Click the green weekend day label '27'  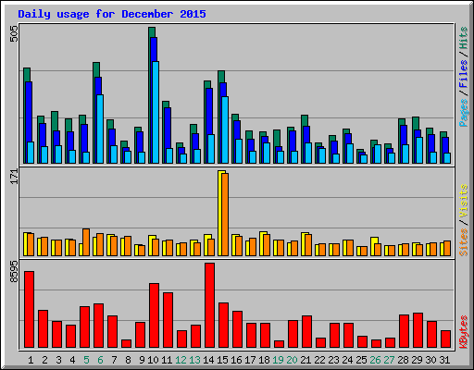pyautogui.click(x=389, y=360)
